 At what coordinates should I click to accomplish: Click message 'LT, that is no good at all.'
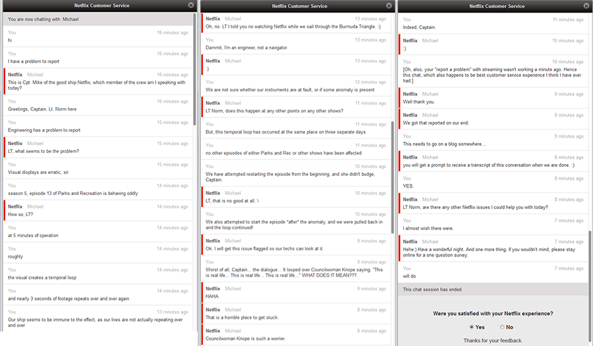232,201
